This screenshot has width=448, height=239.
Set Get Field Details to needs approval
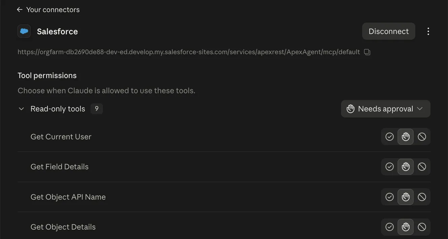coord(406,167)
